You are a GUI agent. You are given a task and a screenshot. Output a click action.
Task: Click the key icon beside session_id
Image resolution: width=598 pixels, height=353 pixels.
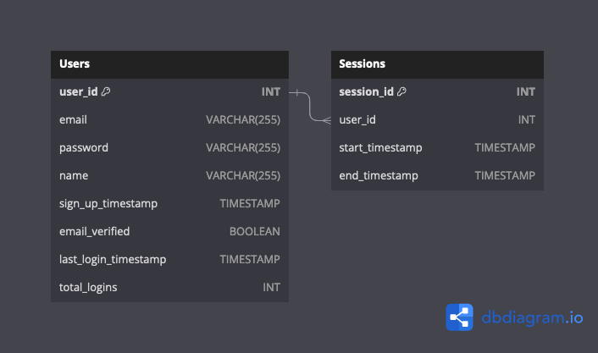(401, 91)
